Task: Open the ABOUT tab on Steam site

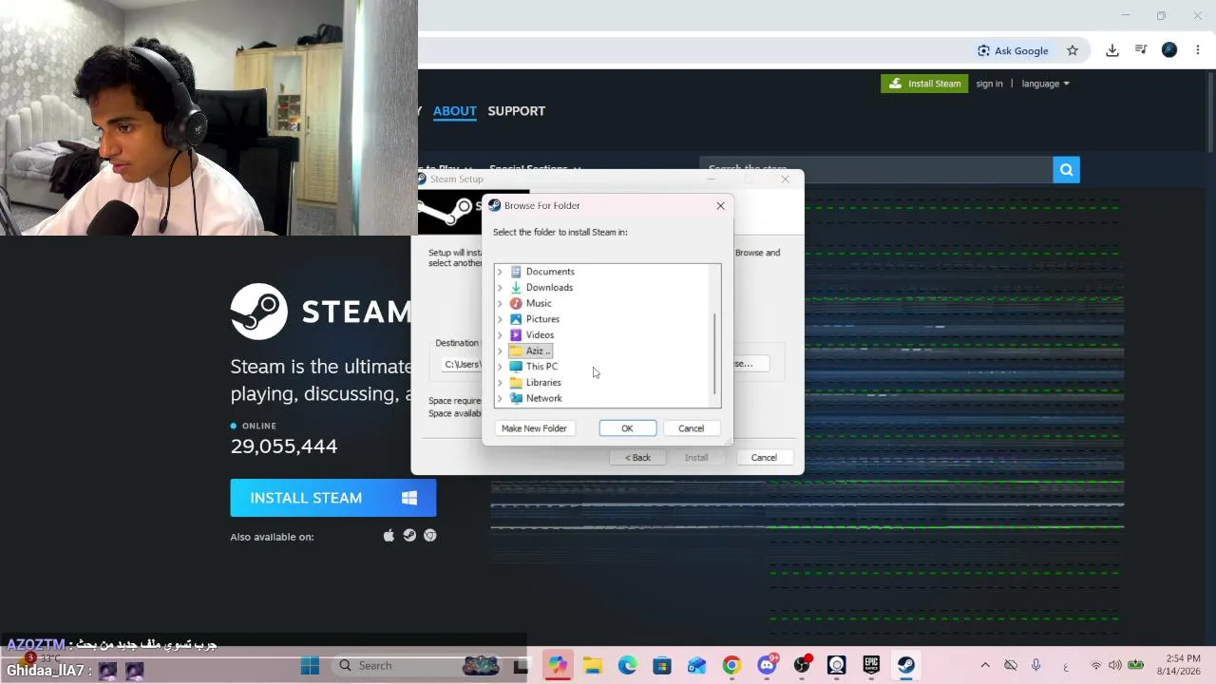Action: click(455, 111)
